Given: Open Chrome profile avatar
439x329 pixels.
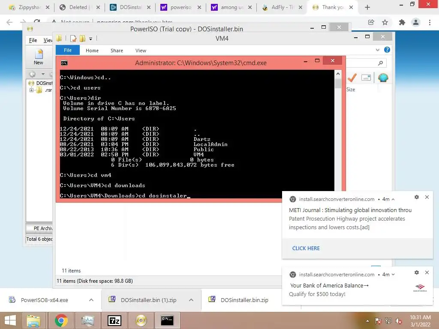Looking at the screenshot, I should (x=416, y=22).
